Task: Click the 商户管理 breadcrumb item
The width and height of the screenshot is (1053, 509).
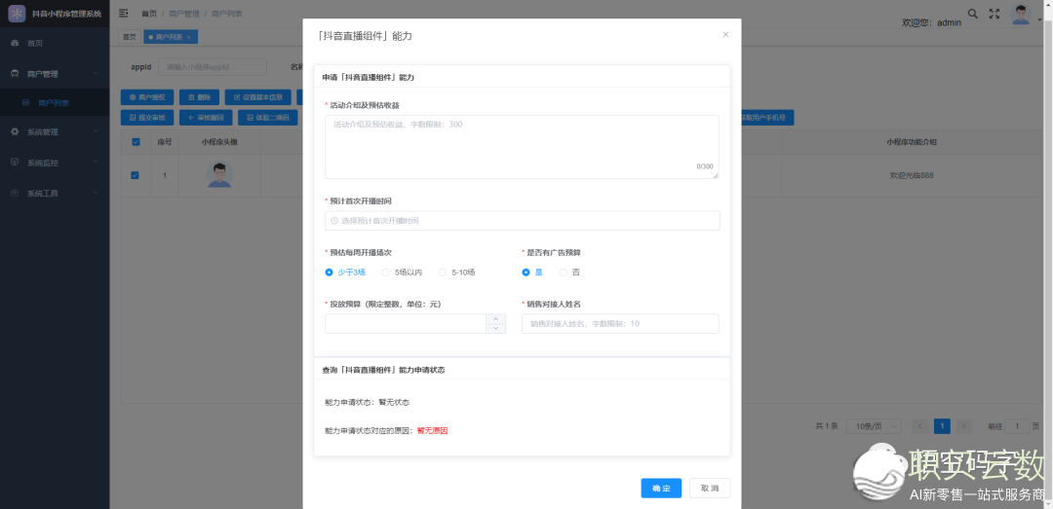Action: click(x=183, y=14)
